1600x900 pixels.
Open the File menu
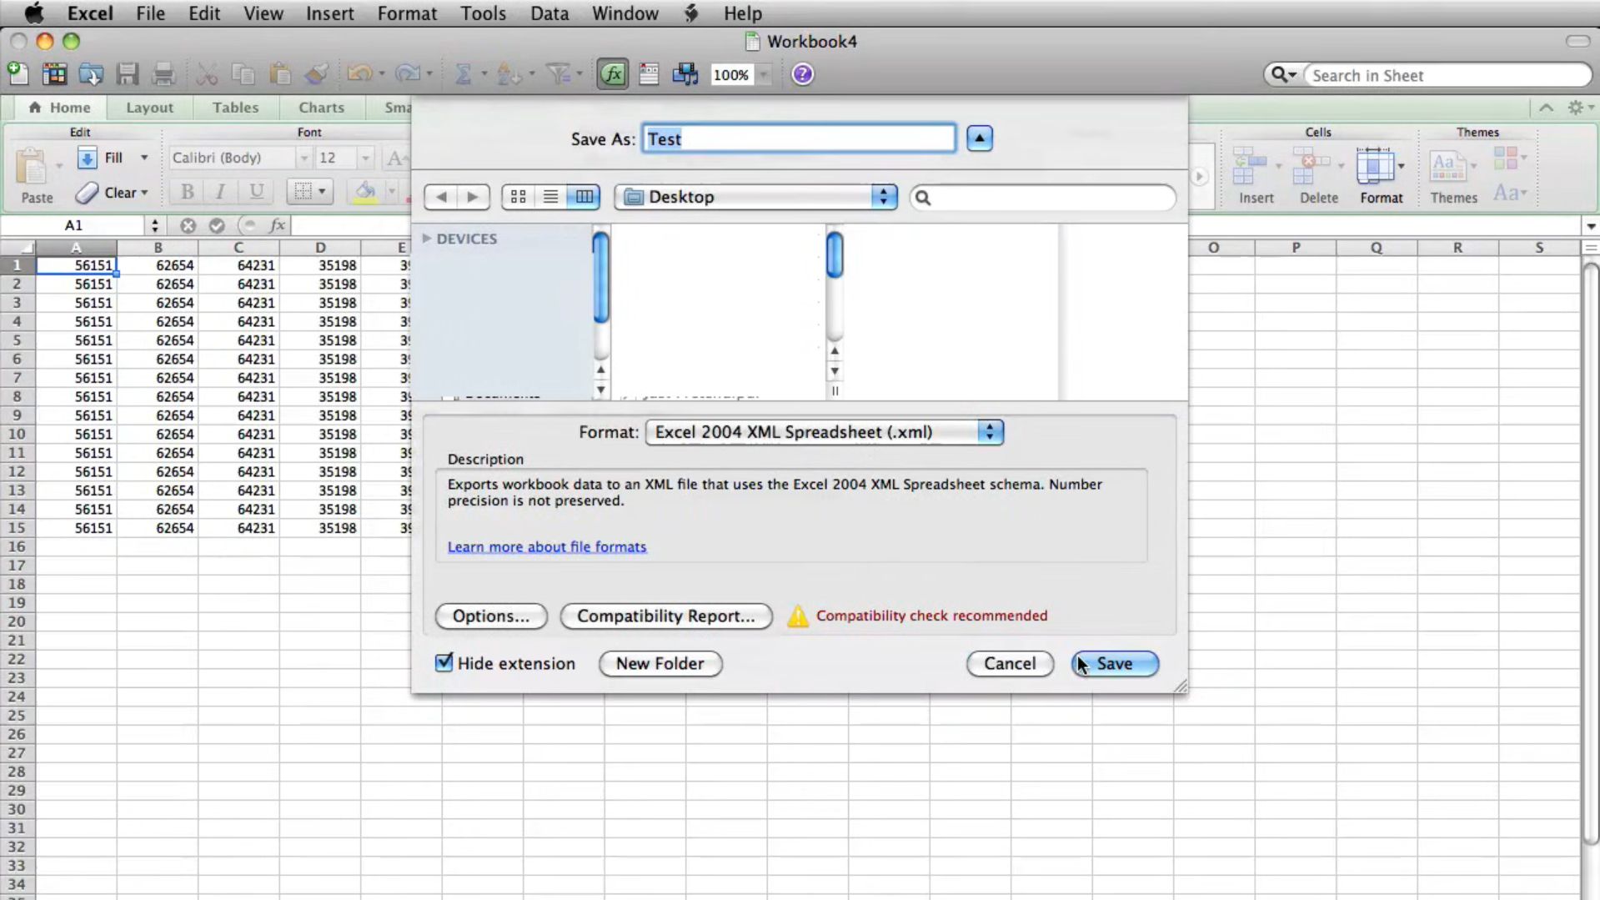(x=150, y=13)
